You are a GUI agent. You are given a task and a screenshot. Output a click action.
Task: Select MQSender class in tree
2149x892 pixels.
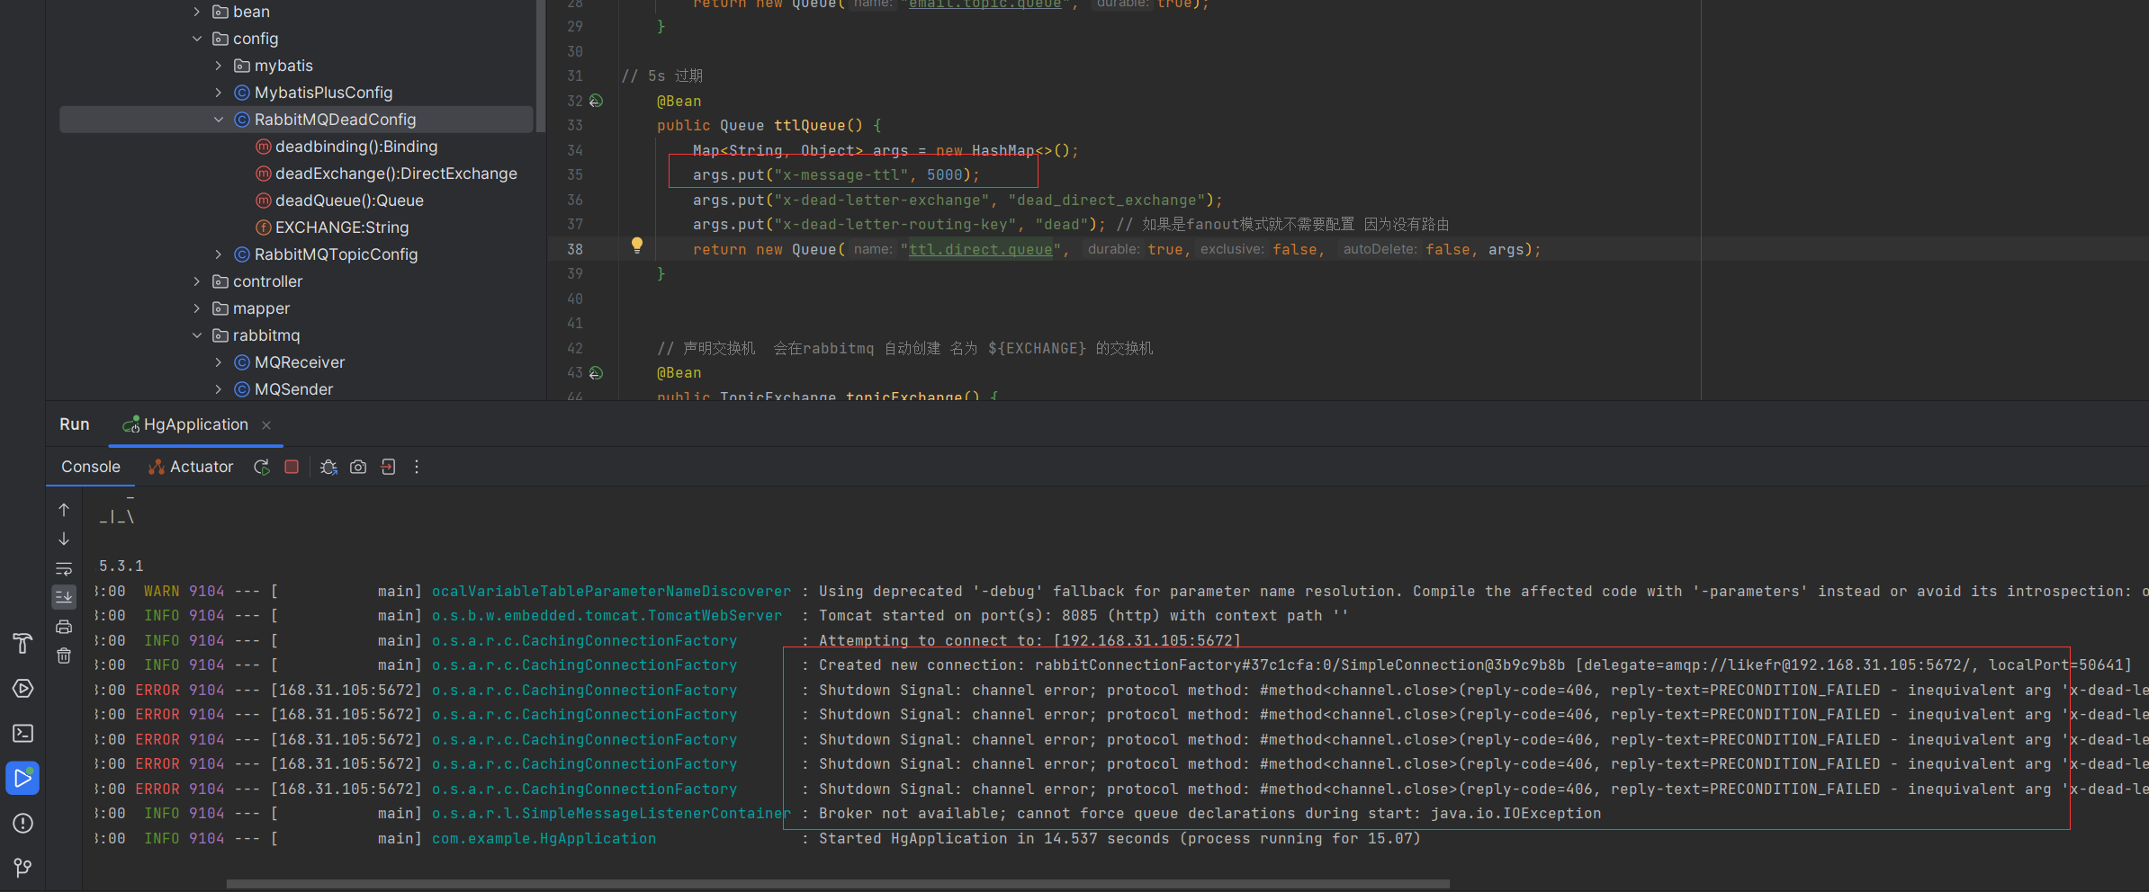(x=293, y=389)
